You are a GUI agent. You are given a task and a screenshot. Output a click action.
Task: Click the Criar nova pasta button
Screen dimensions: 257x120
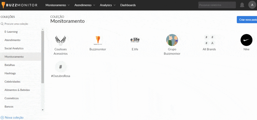(247, 20)
